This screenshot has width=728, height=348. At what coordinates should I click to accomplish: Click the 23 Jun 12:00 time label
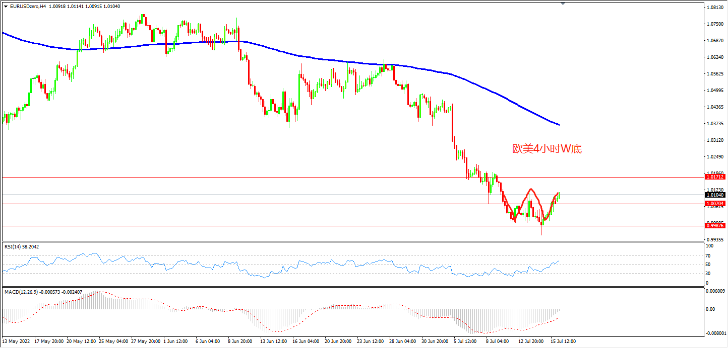pyautogui.click(x=370, y=341)
